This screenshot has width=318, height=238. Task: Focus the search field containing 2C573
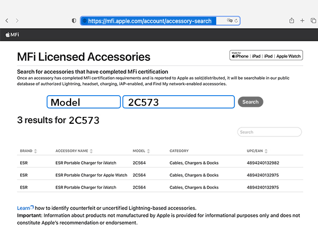179,102
